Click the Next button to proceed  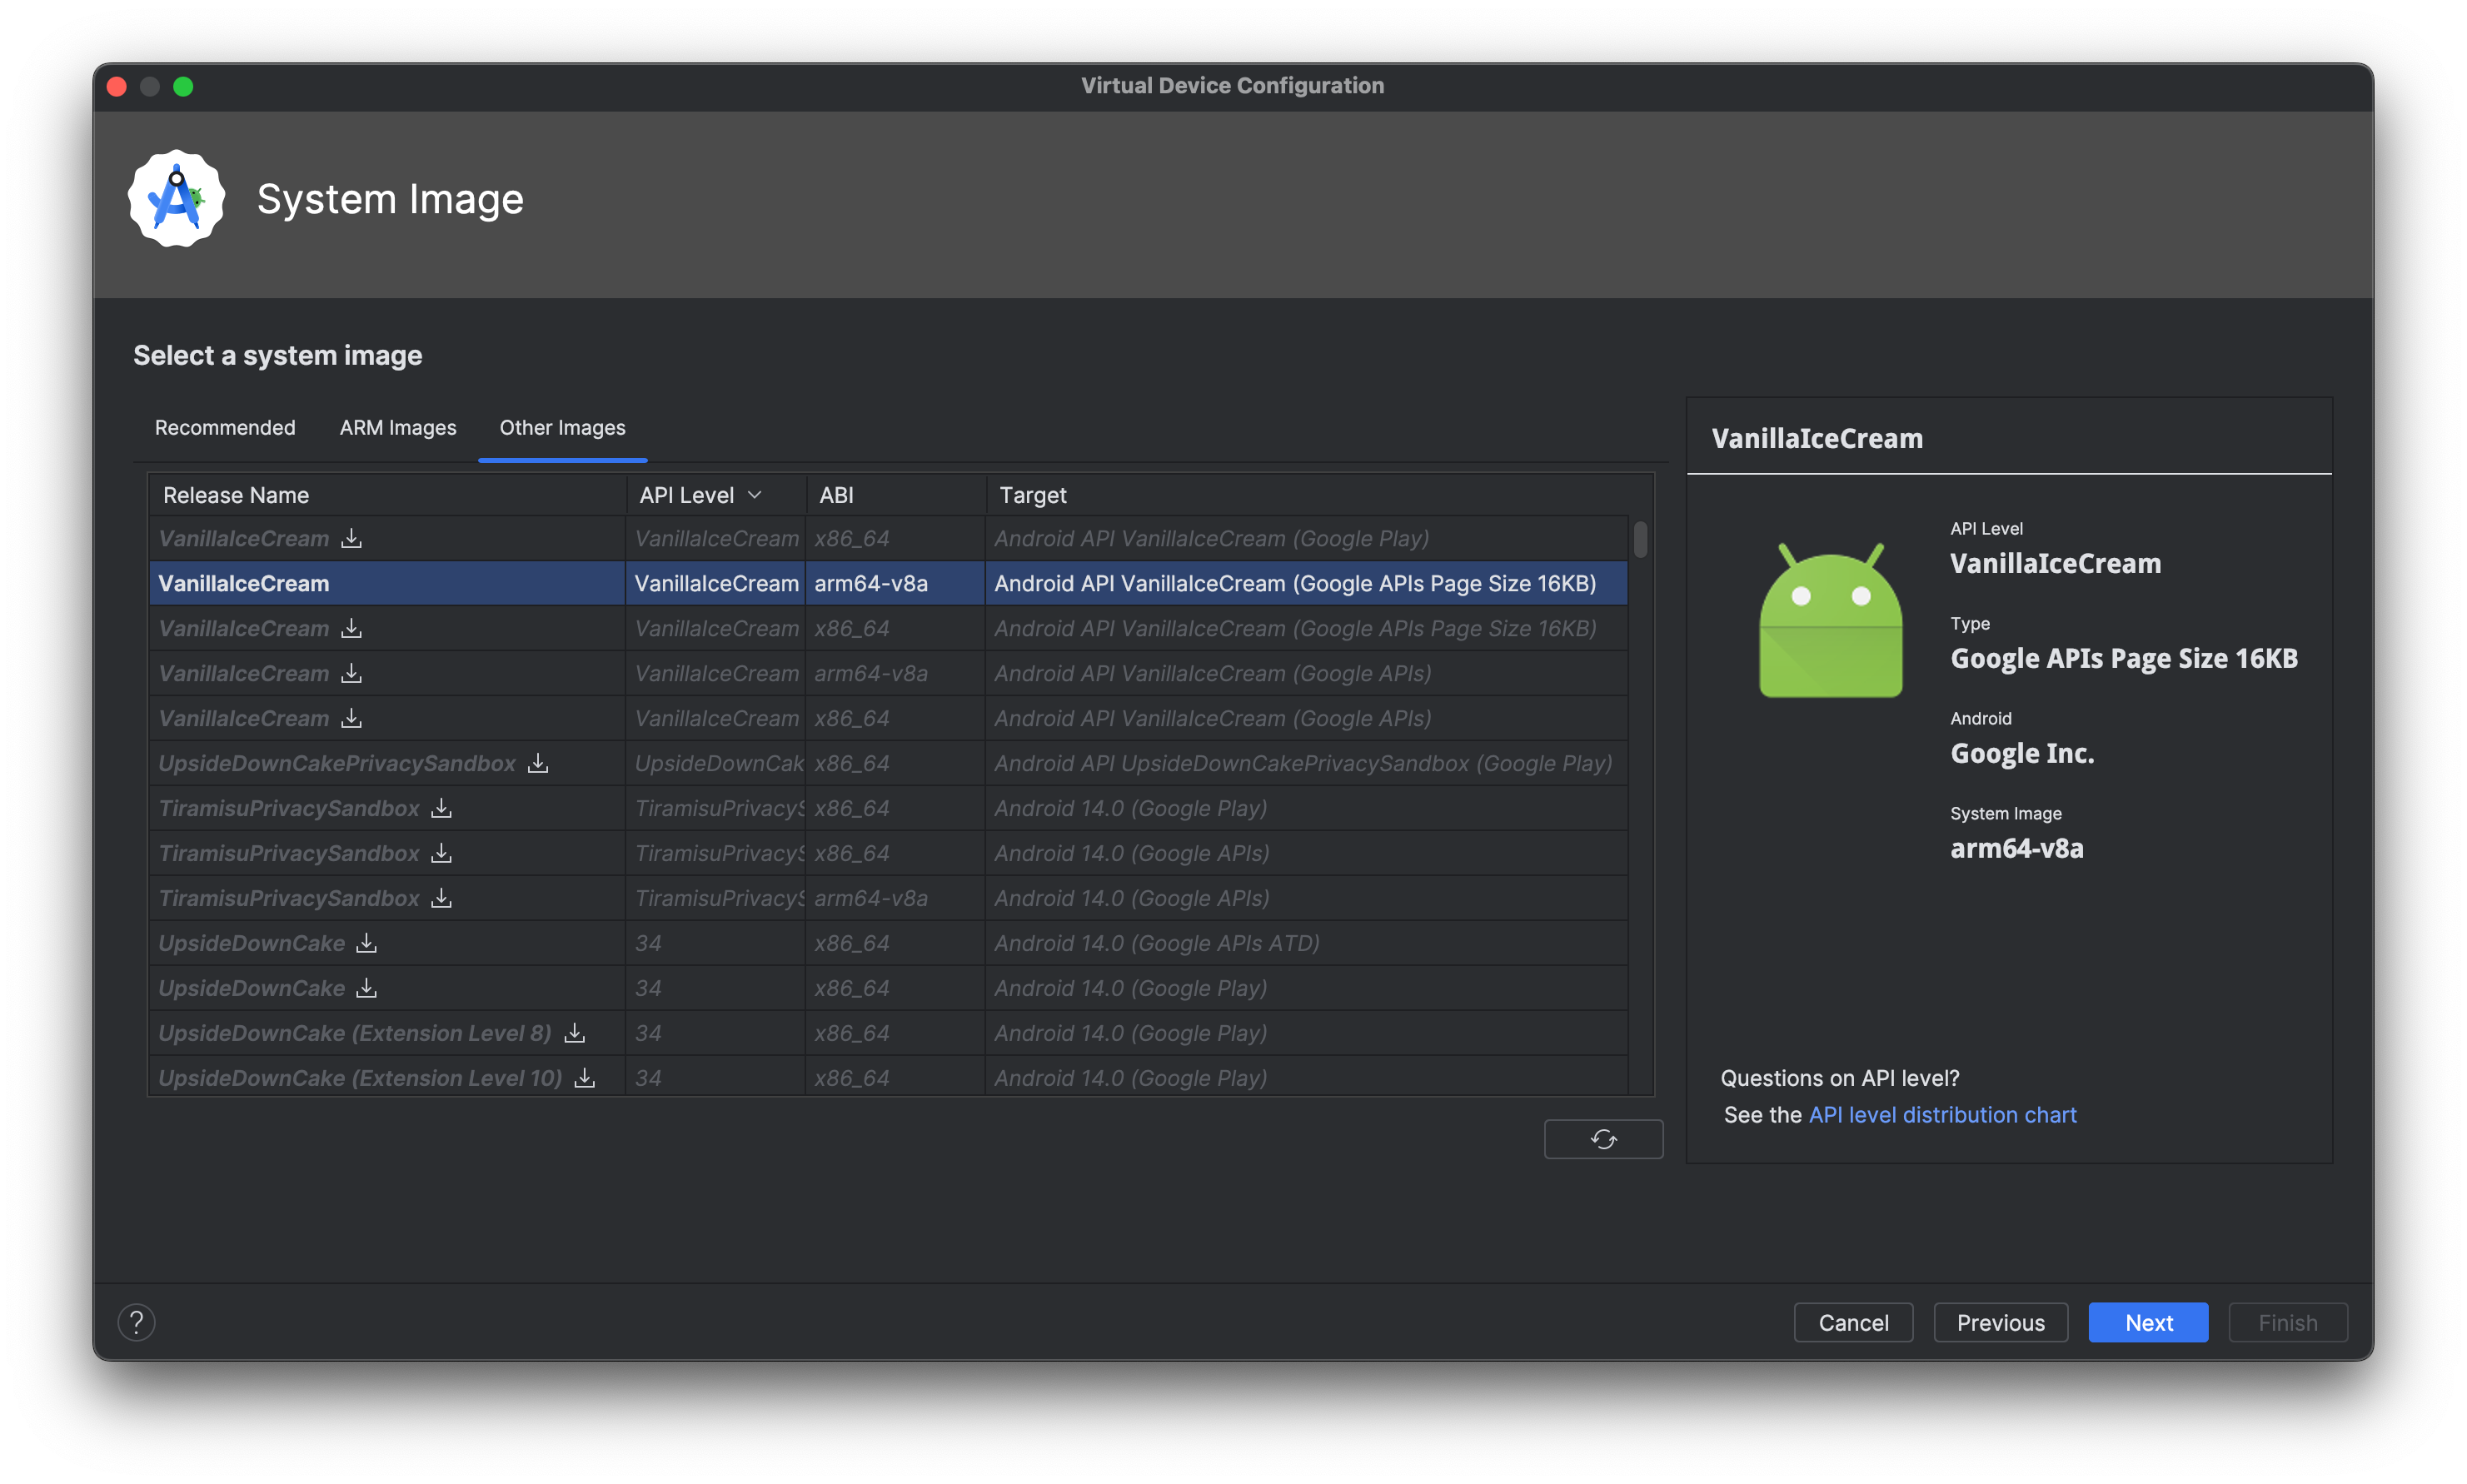(2148, 1322)
